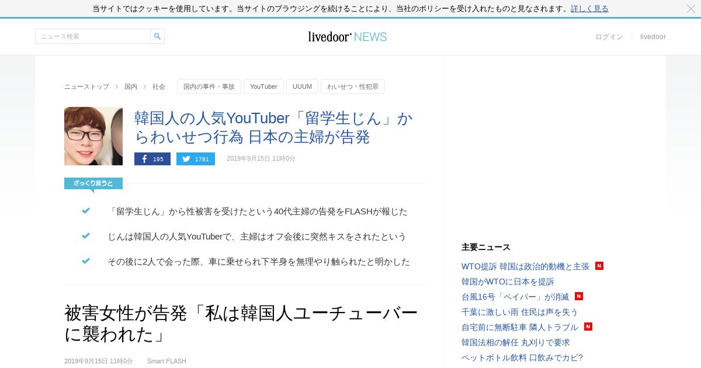This screenshot has width=701, height=368.
Task: Click article title 被害女性が告発
Action: [241, 324]
